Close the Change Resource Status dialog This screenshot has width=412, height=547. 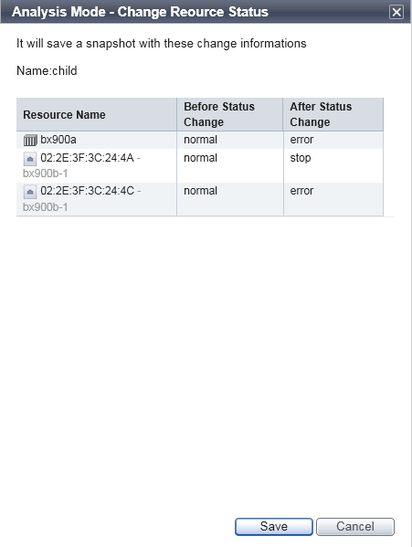coord(396,12)
